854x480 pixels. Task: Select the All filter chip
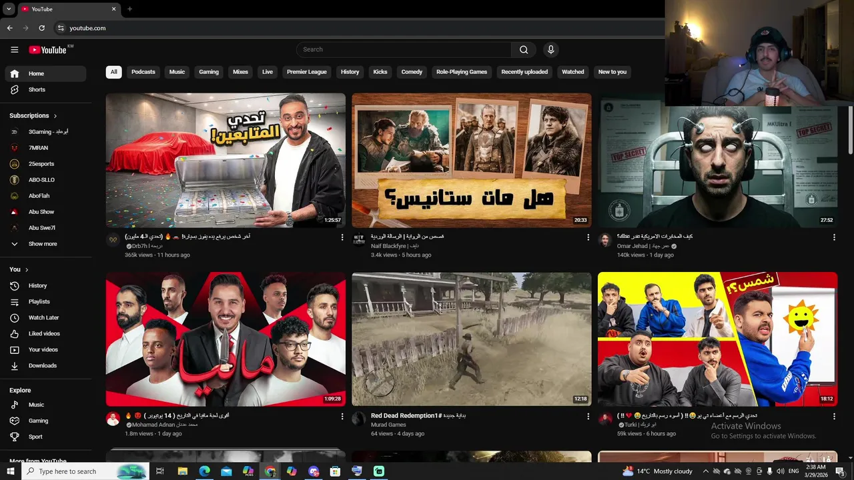tap(113, 72)
